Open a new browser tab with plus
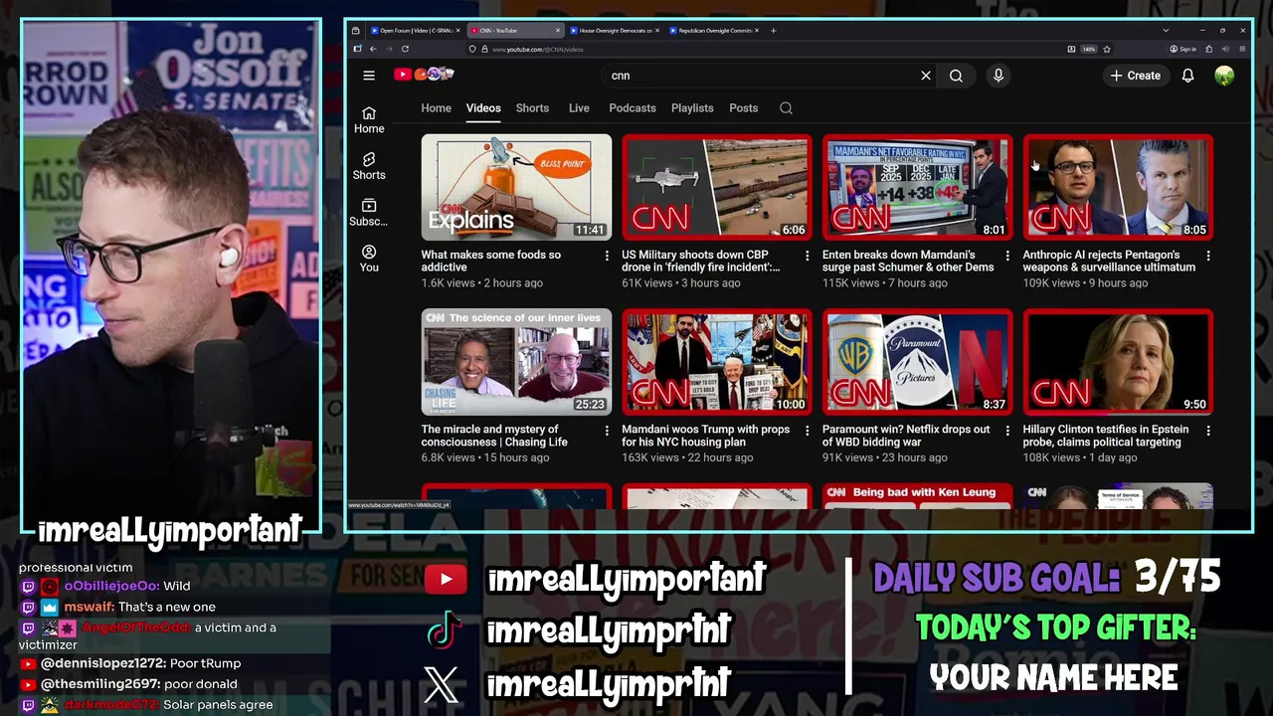The image size is (1273, 716). tap(774, 31)
